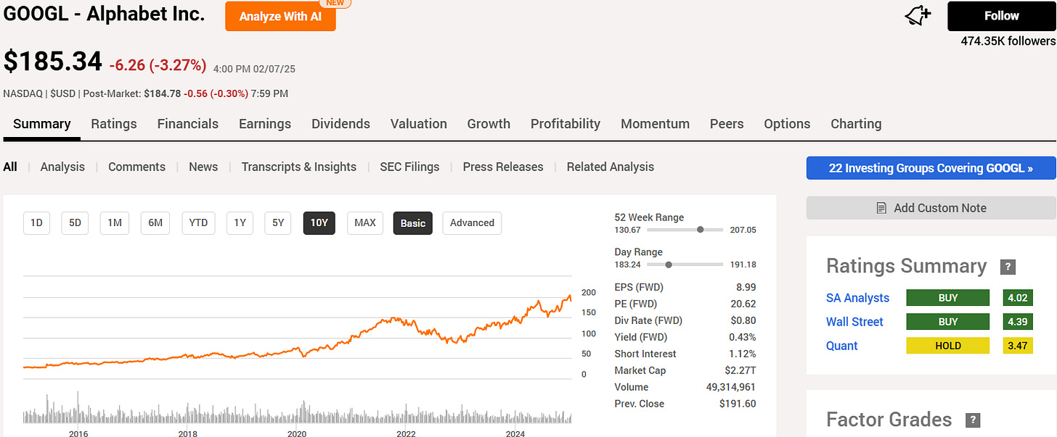
Task: Open Factor Grades help question-mark icon
Action: coord(973,420)
